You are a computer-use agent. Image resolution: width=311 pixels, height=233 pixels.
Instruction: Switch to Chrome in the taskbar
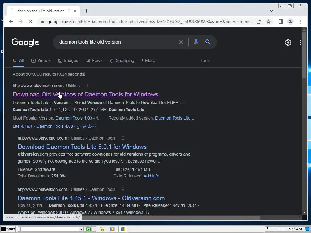pyautogui.click(x=123, y=229)
